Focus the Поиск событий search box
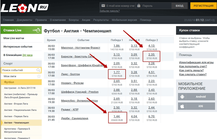217x139 pixels. (x=21, y=70)
